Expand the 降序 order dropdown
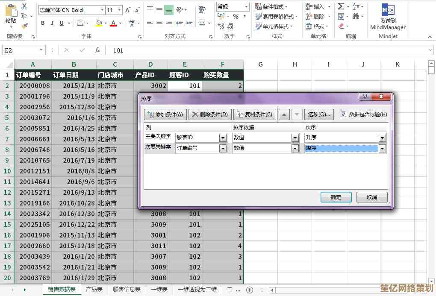This screenshot has width=436, height=296. 382,149
